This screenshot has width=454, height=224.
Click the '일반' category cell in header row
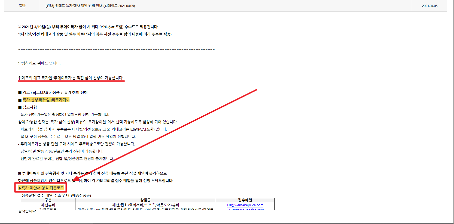click(x=22, y=6)
